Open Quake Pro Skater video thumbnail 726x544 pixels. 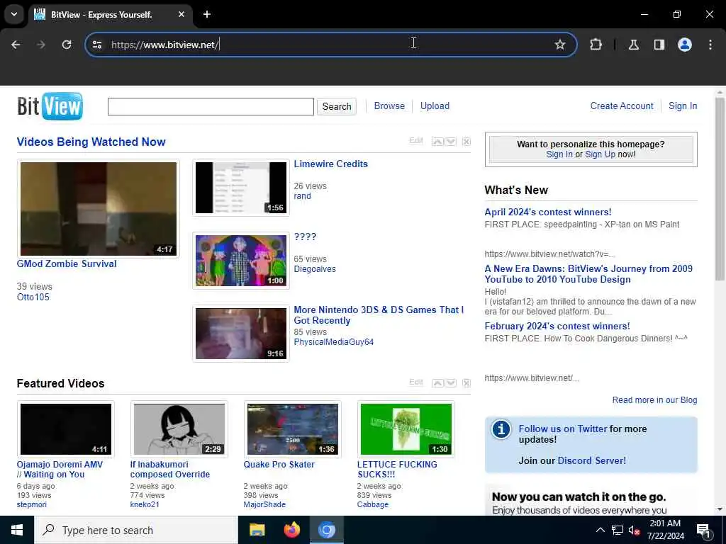point(293,429)
